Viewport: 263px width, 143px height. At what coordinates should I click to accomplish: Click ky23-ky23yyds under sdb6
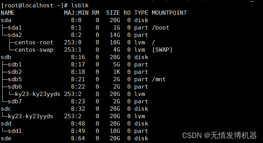[37, 94]
